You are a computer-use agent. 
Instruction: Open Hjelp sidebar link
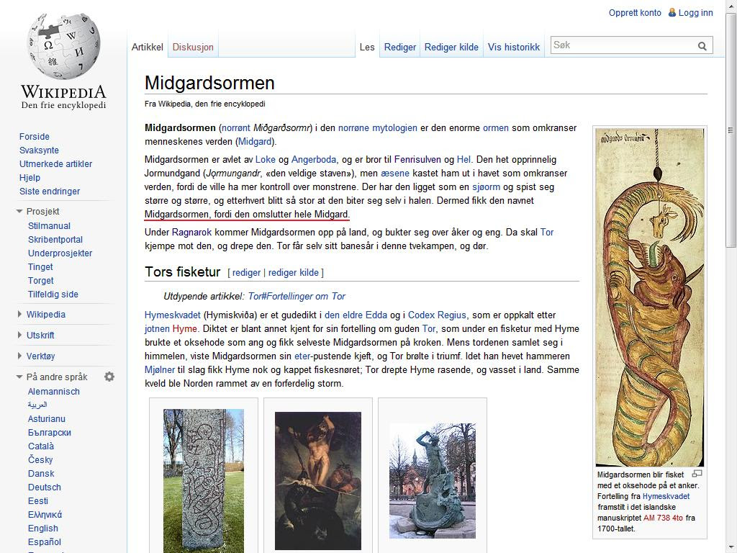click(30, 177)
